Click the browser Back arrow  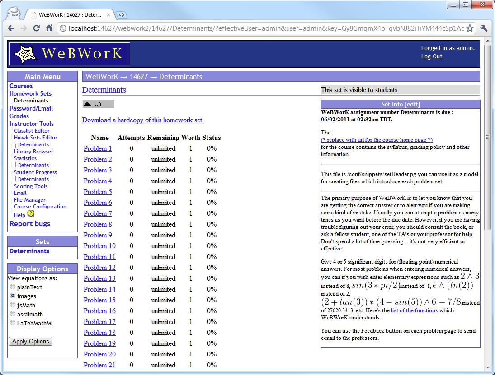pos(11,28)
